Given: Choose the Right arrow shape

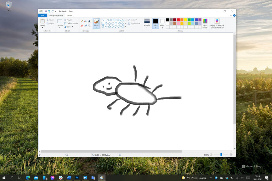Looking at the screenshot, I should tap(116, 23).
